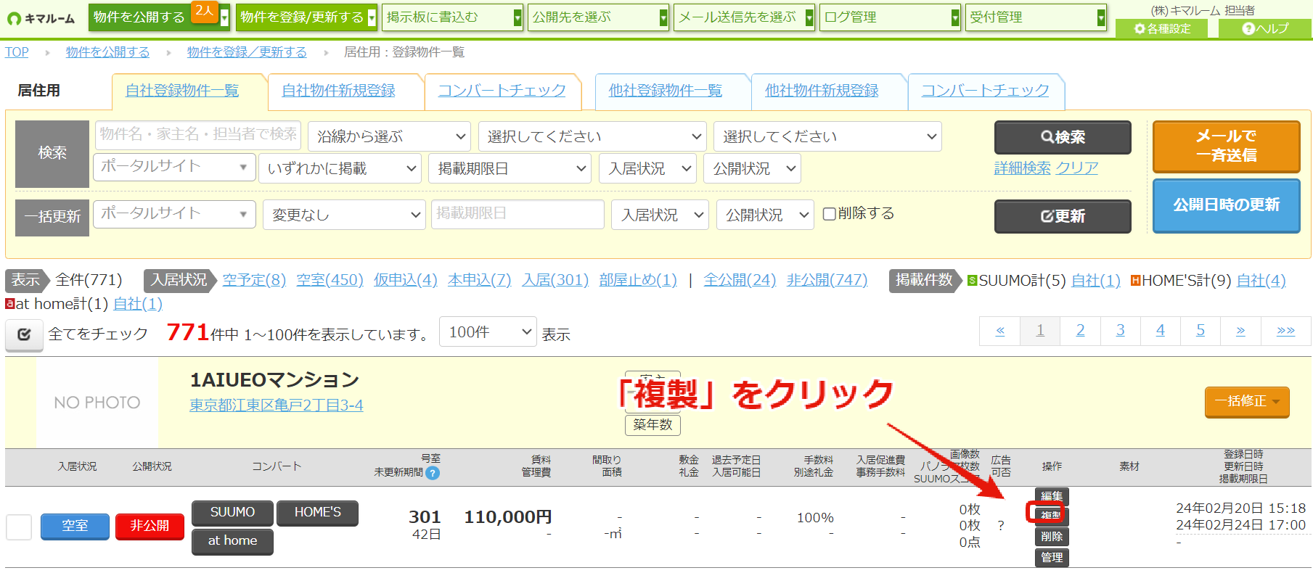Image resolution: width=1313 pixels, height=581 pixels.
Task: Go to page 3 in pagination
Action: [x=1120, y=331]
